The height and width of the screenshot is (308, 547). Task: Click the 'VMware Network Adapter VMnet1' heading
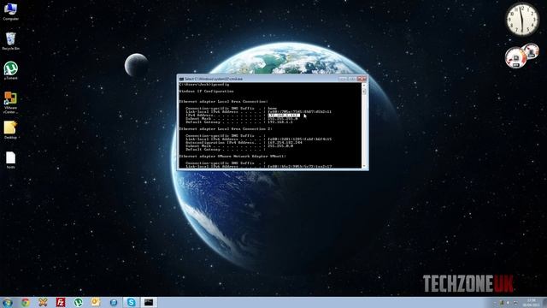point(232,156)
